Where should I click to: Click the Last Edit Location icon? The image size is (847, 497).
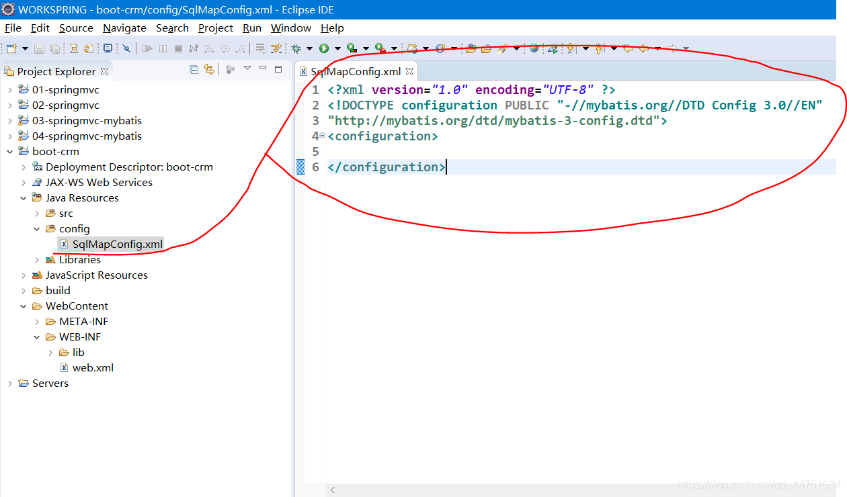(628, 48)
